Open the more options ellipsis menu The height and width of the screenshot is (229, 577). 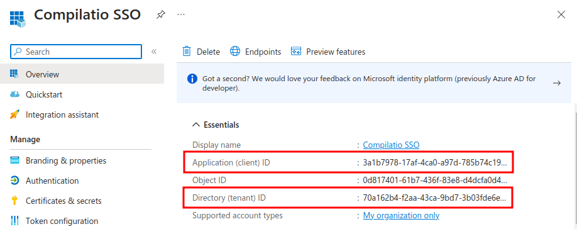click(180, 14)
